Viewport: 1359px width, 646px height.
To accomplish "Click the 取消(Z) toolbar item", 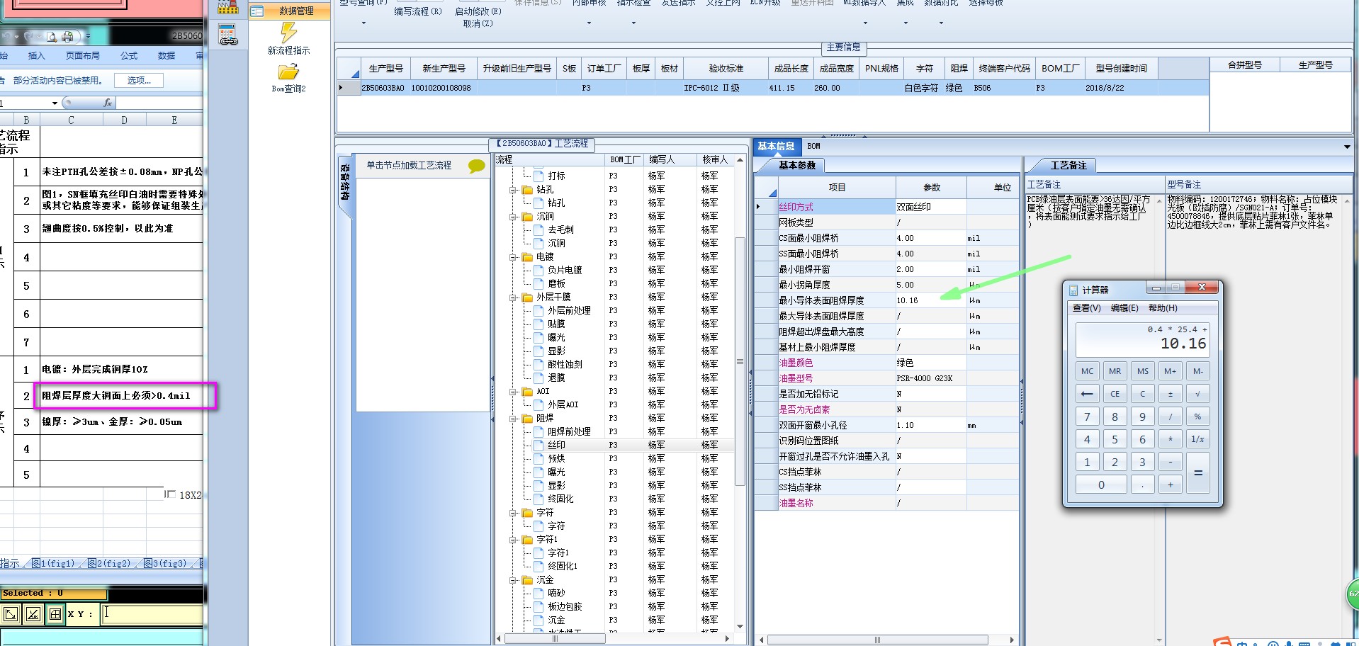I will [478, 23].
